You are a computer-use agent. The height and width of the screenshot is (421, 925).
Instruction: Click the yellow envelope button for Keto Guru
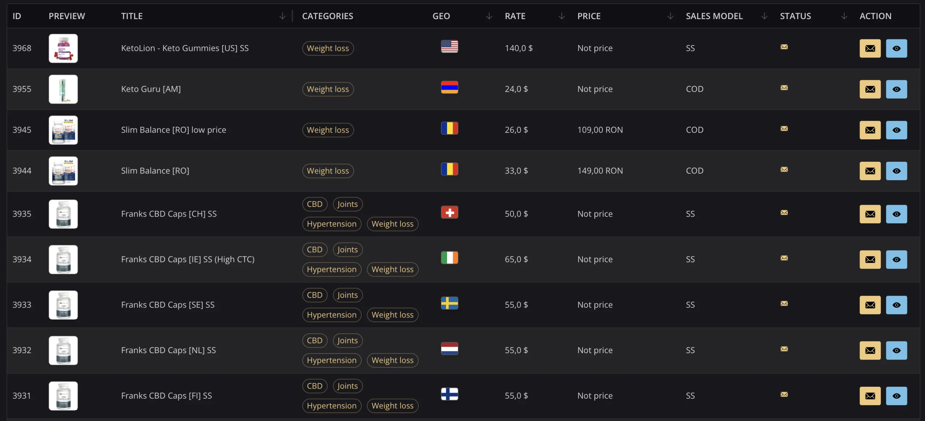870,89
